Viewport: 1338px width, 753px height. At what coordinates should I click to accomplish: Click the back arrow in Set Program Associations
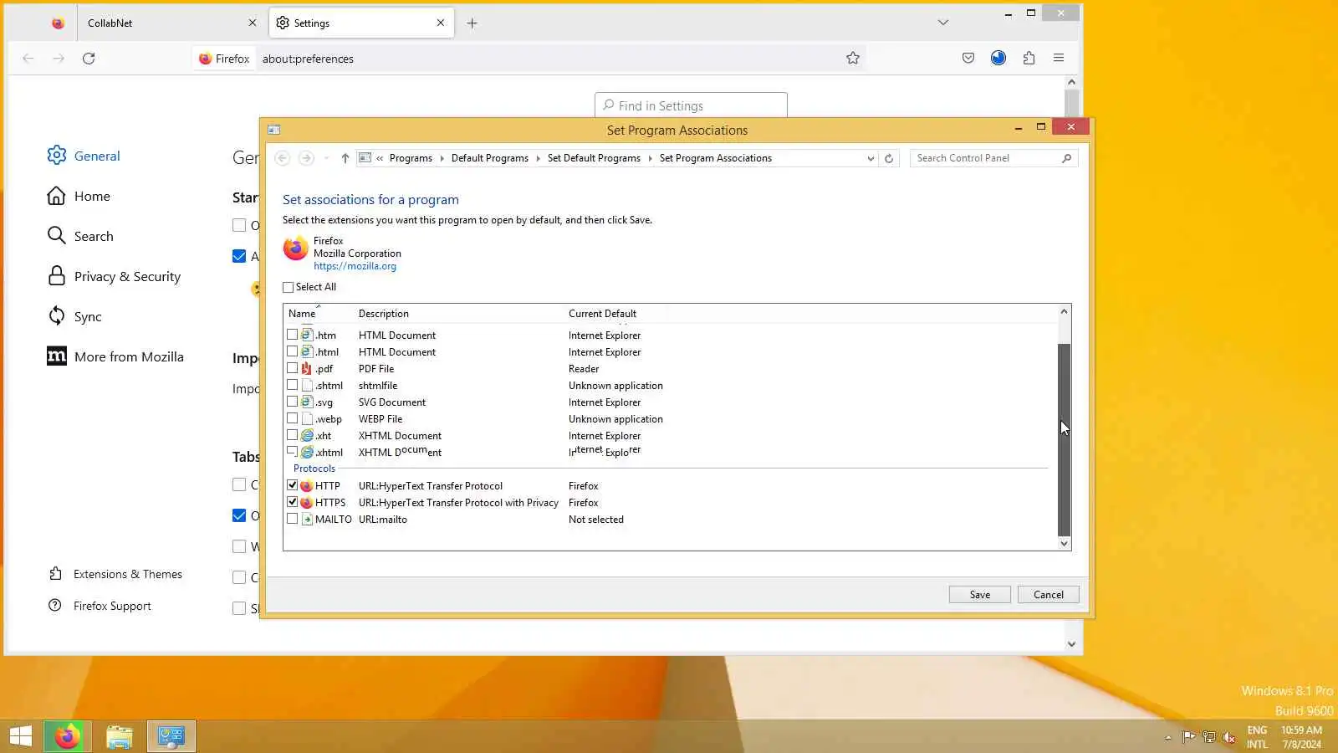point(283,158)
